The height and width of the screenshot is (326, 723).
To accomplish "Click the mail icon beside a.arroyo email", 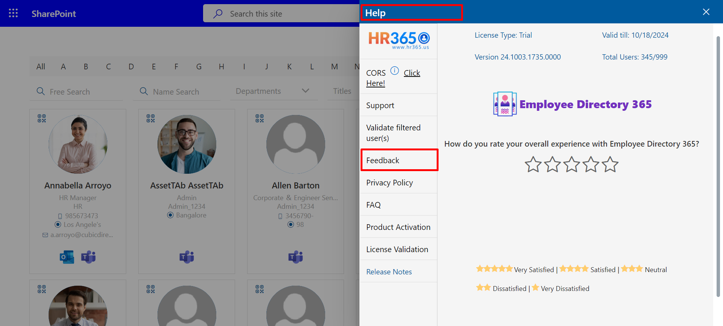I will (x=45, y=235).
